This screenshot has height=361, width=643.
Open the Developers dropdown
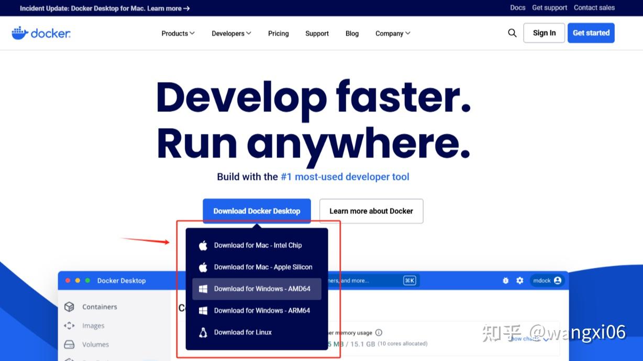231,33
